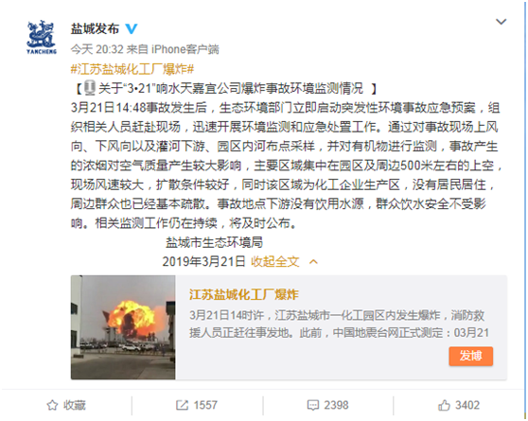Click the 今天 20:32 timestamp
Screen dimensions: 528x421
[97, 49]
